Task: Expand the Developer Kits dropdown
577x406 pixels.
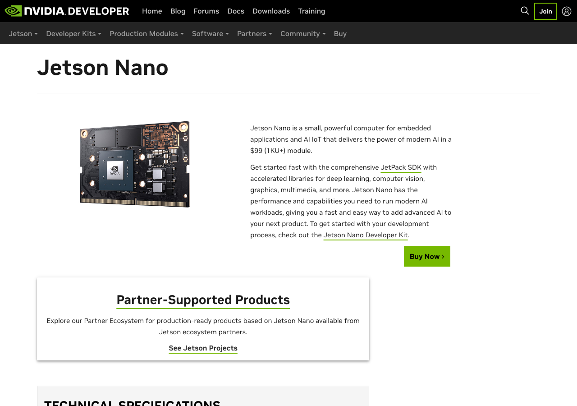Action: pos(73,33)
